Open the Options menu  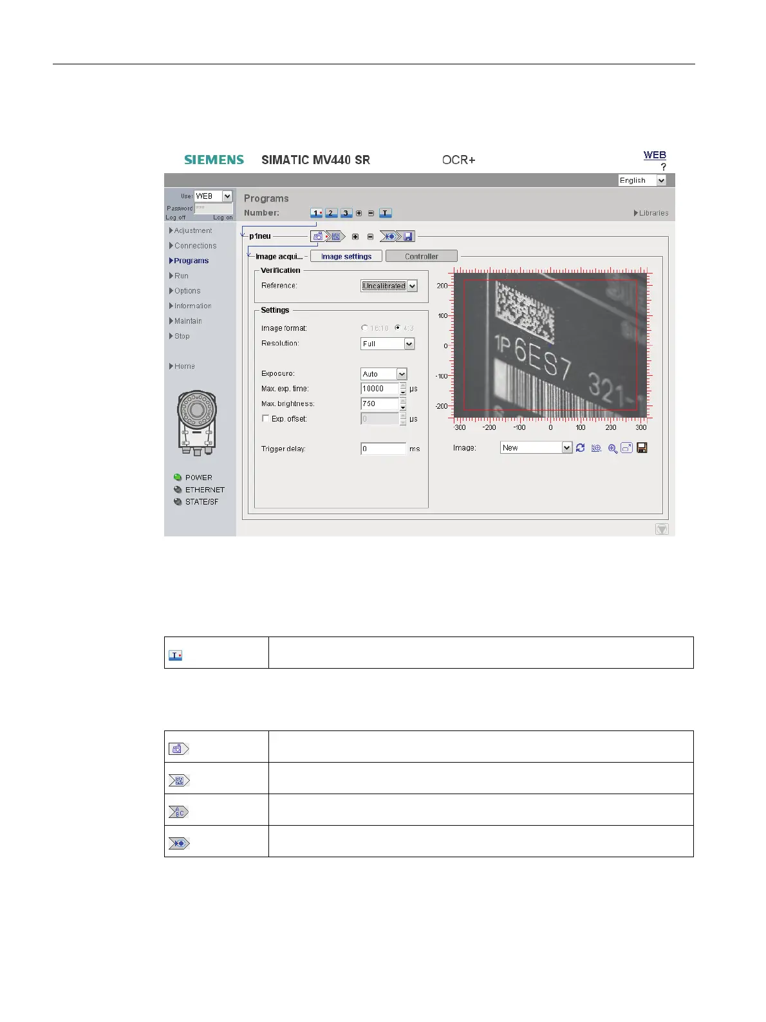185,291
